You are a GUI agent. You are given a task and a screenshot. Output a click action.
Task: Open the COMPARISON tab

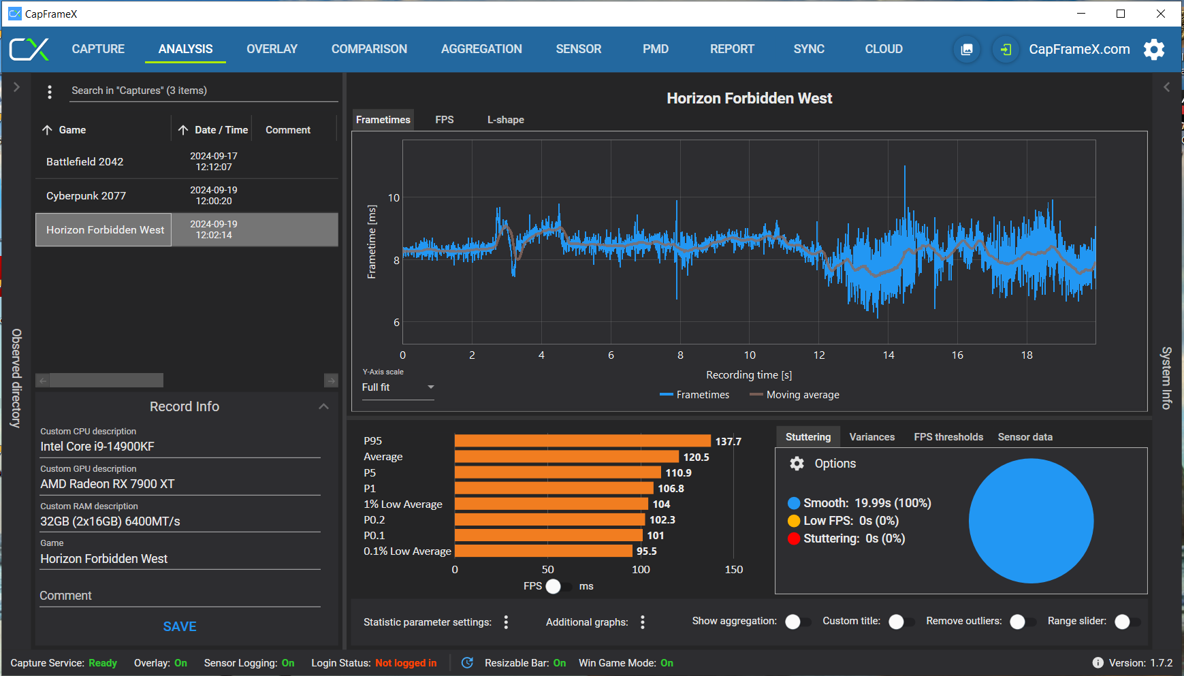pos(369,49)
